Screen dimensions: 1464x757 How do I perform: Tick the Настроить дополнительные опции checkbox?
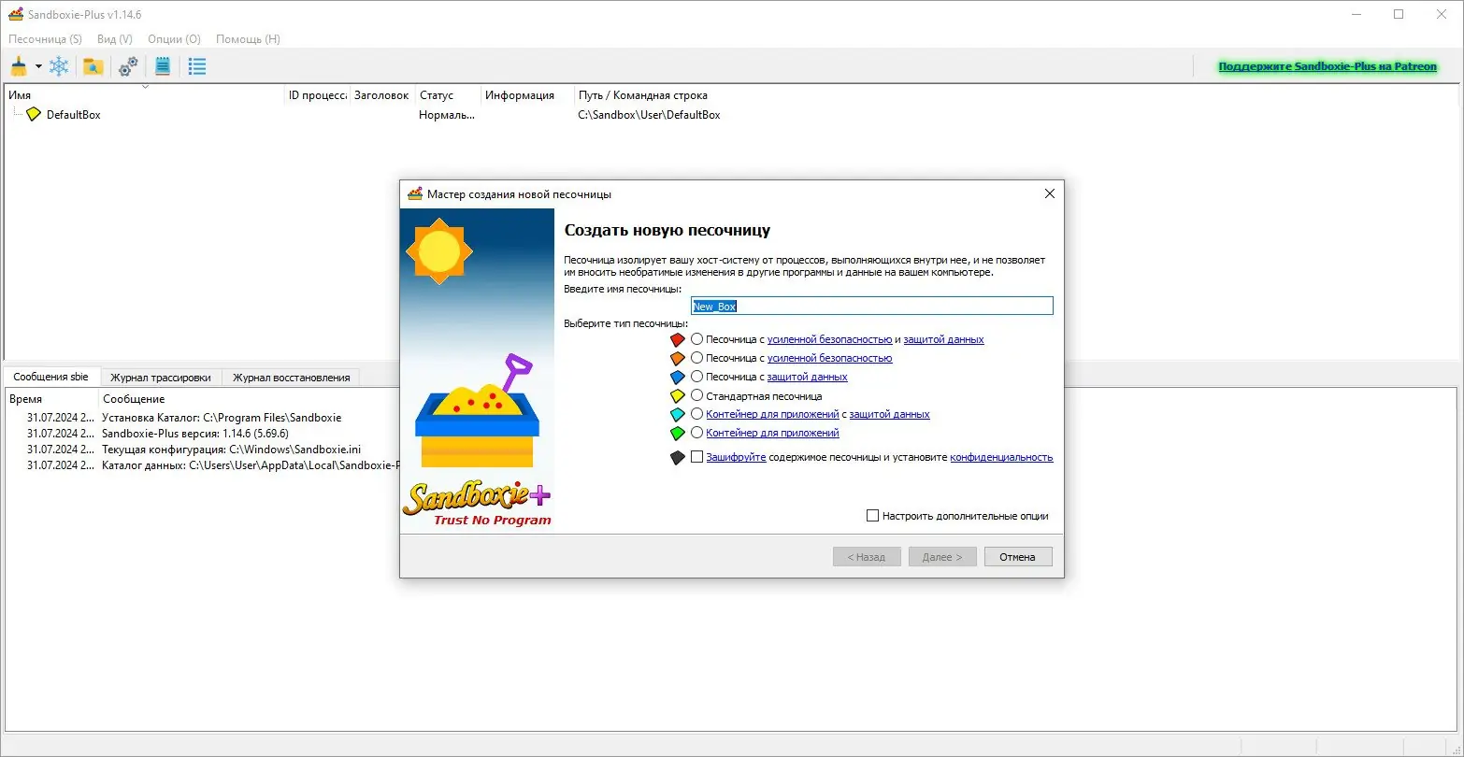(x=873, y=516)
